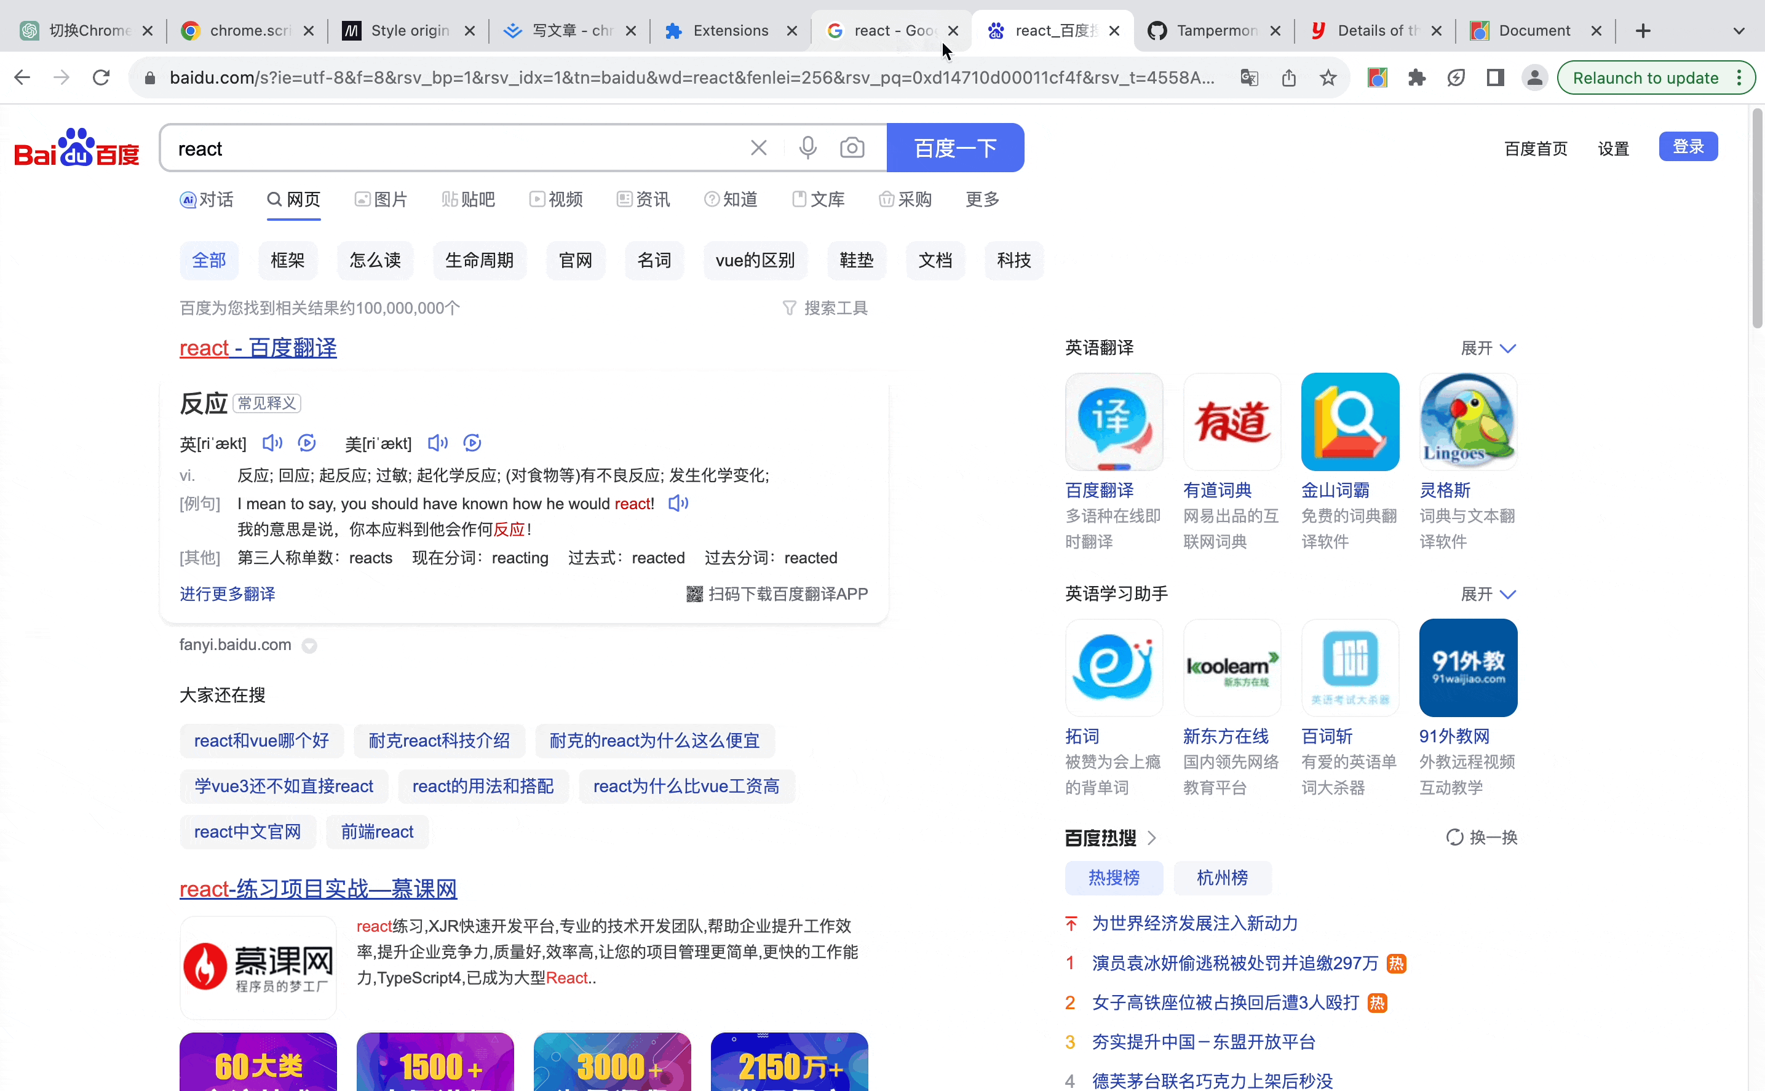Play the British pronunciation speaker icon

(x=272, y=443)
